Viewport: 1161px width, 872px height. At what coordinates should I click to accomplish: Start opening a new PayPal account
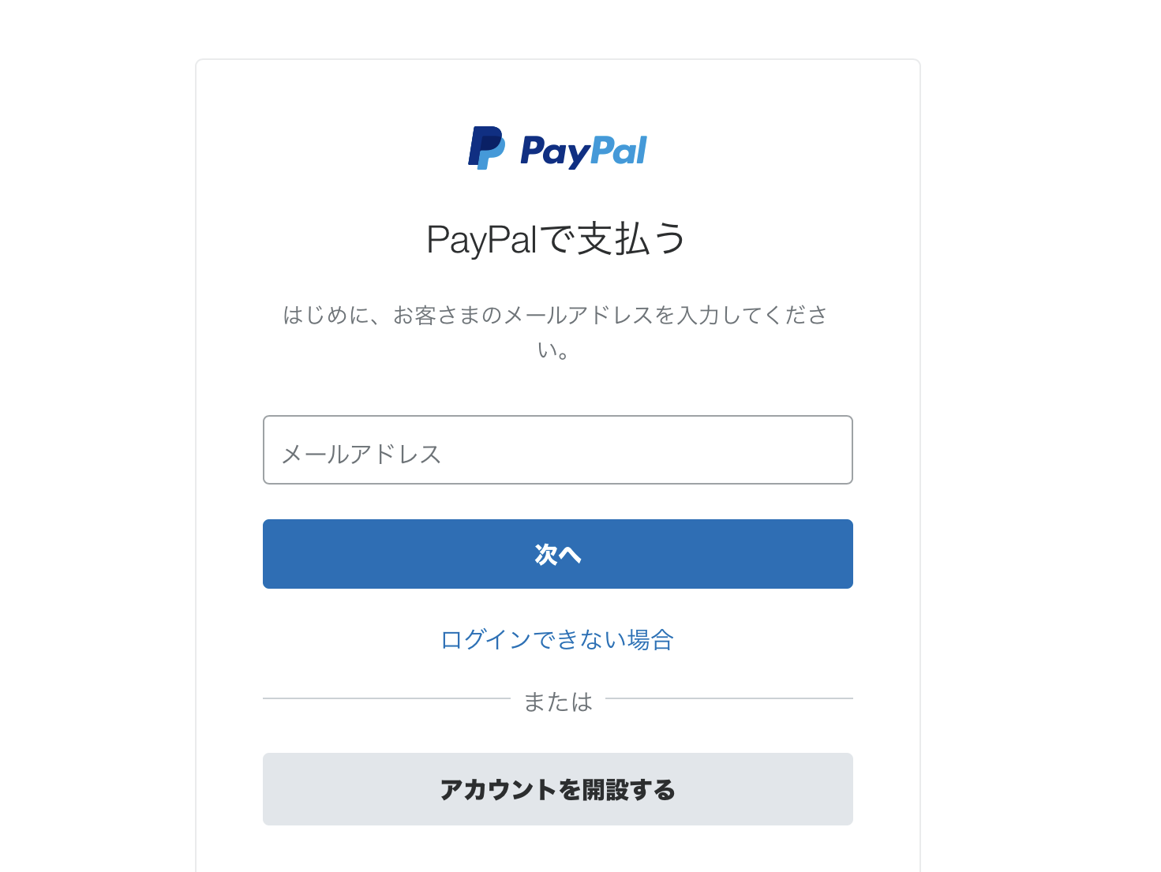click(557, 789)
